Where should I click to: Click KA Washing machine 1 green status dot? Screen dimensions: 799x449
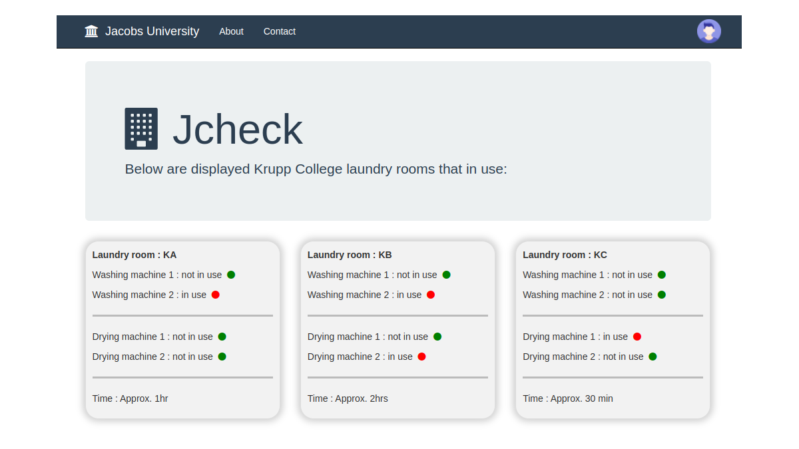point(231,275)
